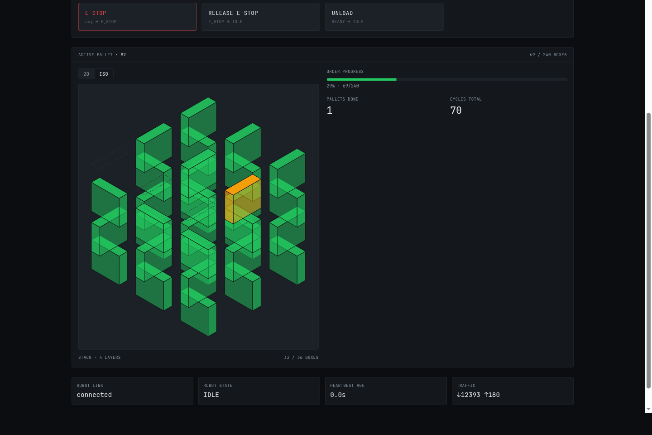This screenshot has width=652, height=435.
Task: Click the TRAFFIC '↓12393 ↑180' value
Action: click(478, 395)
